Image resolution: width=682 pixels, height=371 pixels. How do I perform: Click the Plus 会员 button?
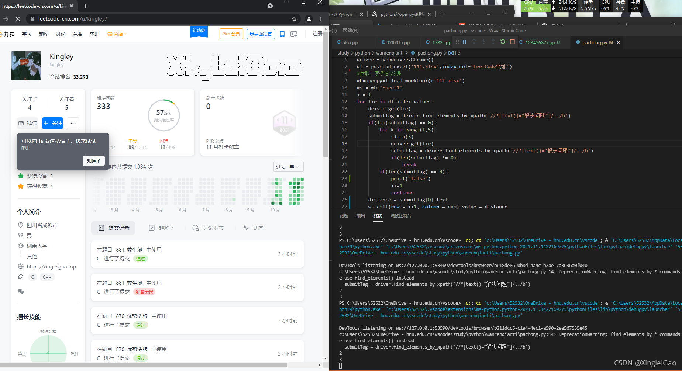pos(231,34)
